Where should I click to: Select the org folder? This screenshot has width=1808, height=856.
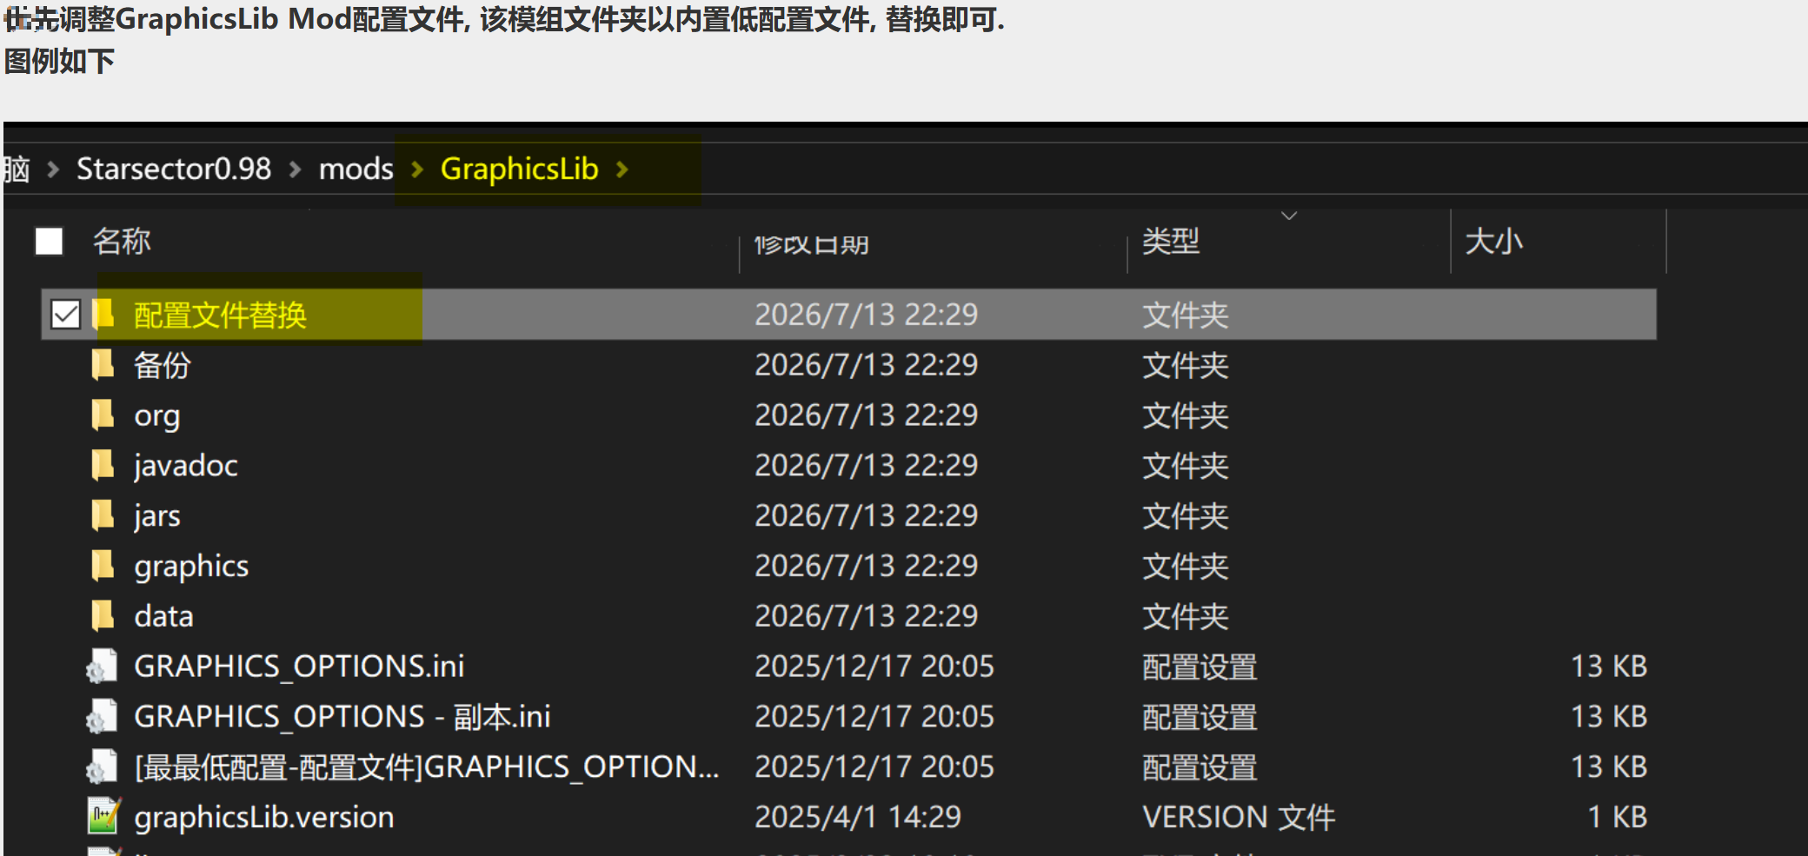coord(157,416)
